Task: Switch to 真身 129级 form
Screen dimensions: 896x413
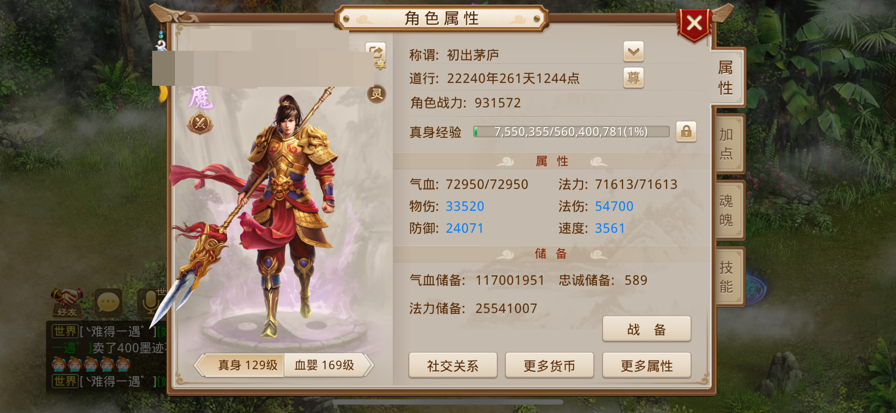Action: (247, 365)
